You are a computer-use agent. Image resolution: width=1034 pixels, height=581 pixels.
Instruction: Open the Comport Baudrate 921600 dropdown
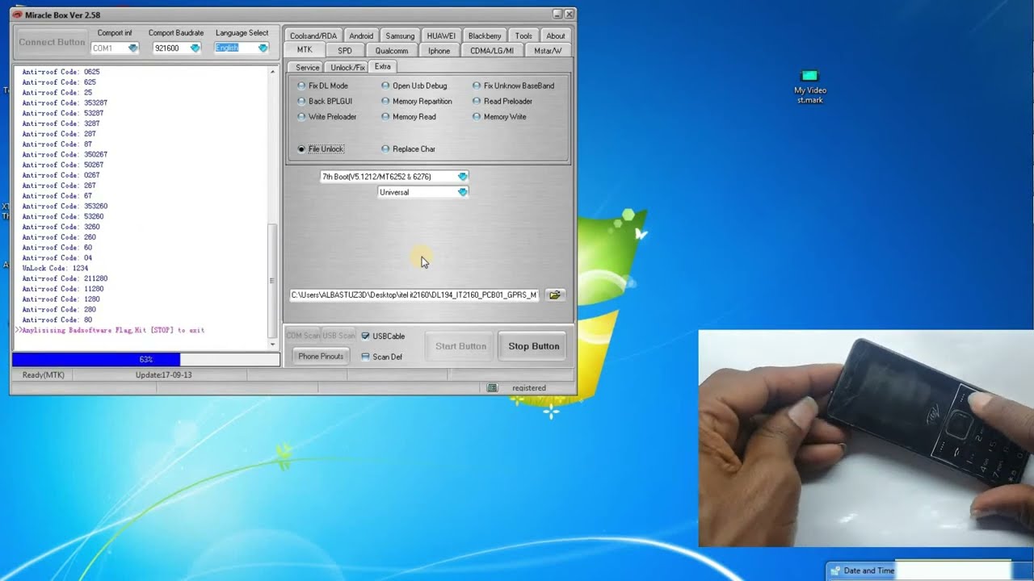point(195,48)
